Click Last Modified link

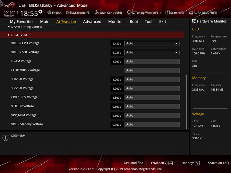pos(133,163)
